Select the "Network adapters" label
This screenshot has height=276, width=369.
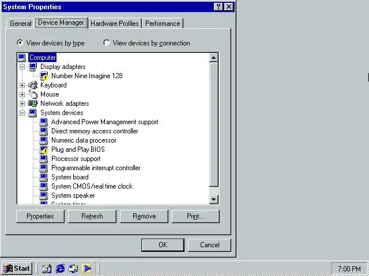pyautogui.click(x=65, y=103)
